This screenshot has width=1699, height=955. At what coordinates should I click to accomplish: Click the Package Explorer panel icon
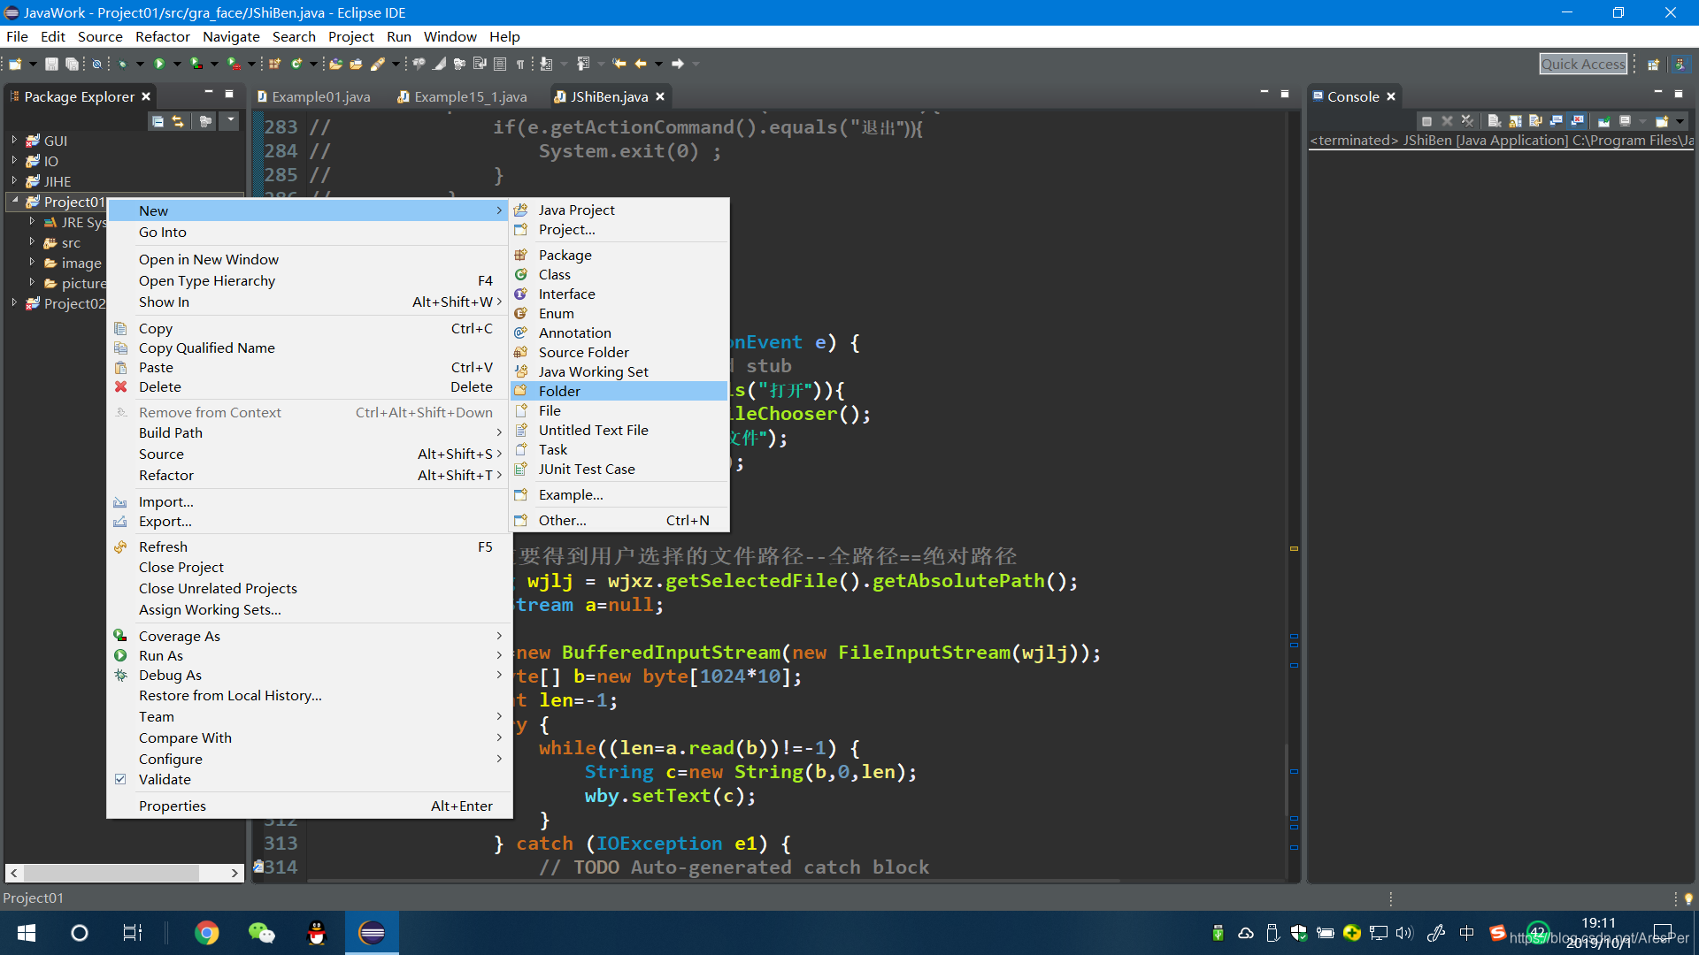click(14, 95)
